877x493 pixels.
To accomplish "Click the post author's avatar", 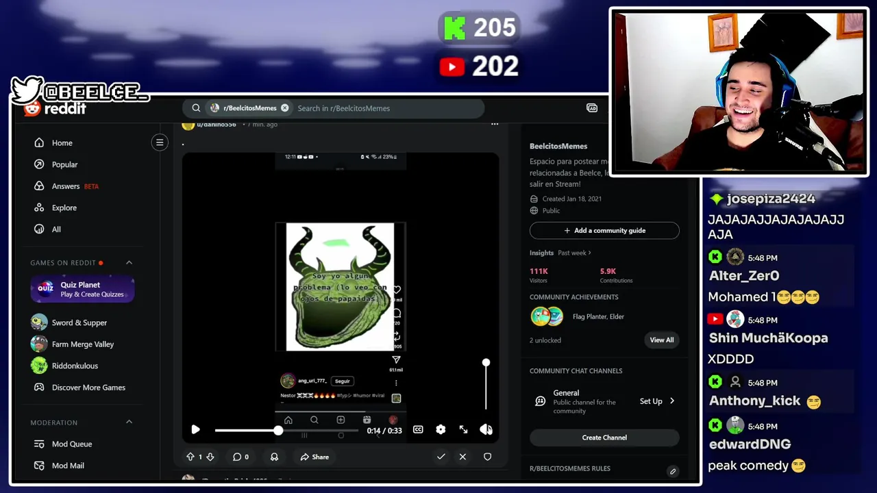I will [188, 125].
